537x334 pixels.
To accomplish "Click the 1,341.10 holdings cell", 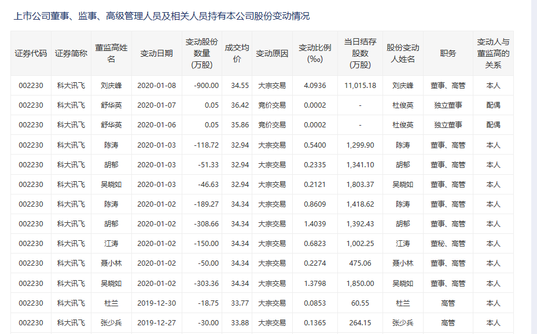I will tap(360, 165).
